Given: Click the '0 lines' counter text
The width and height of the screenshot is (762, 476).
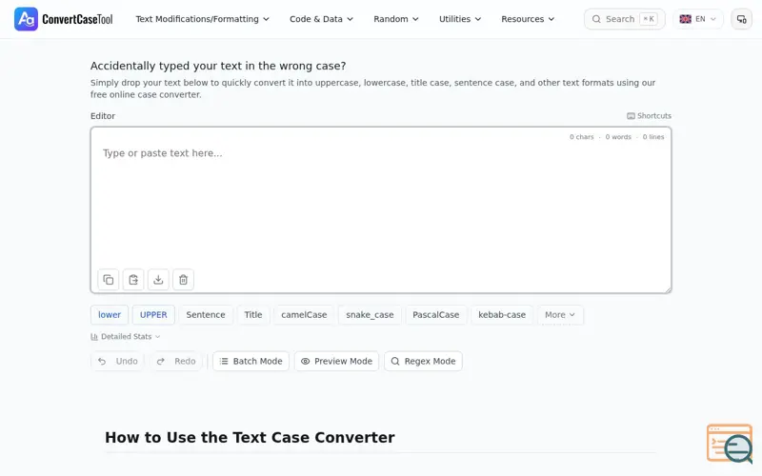Looking at the screenshot, I should click(x=653, y=137).
